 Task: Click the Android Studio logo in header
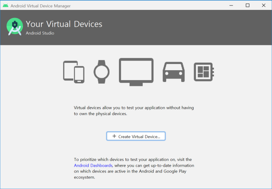[15, 27]
